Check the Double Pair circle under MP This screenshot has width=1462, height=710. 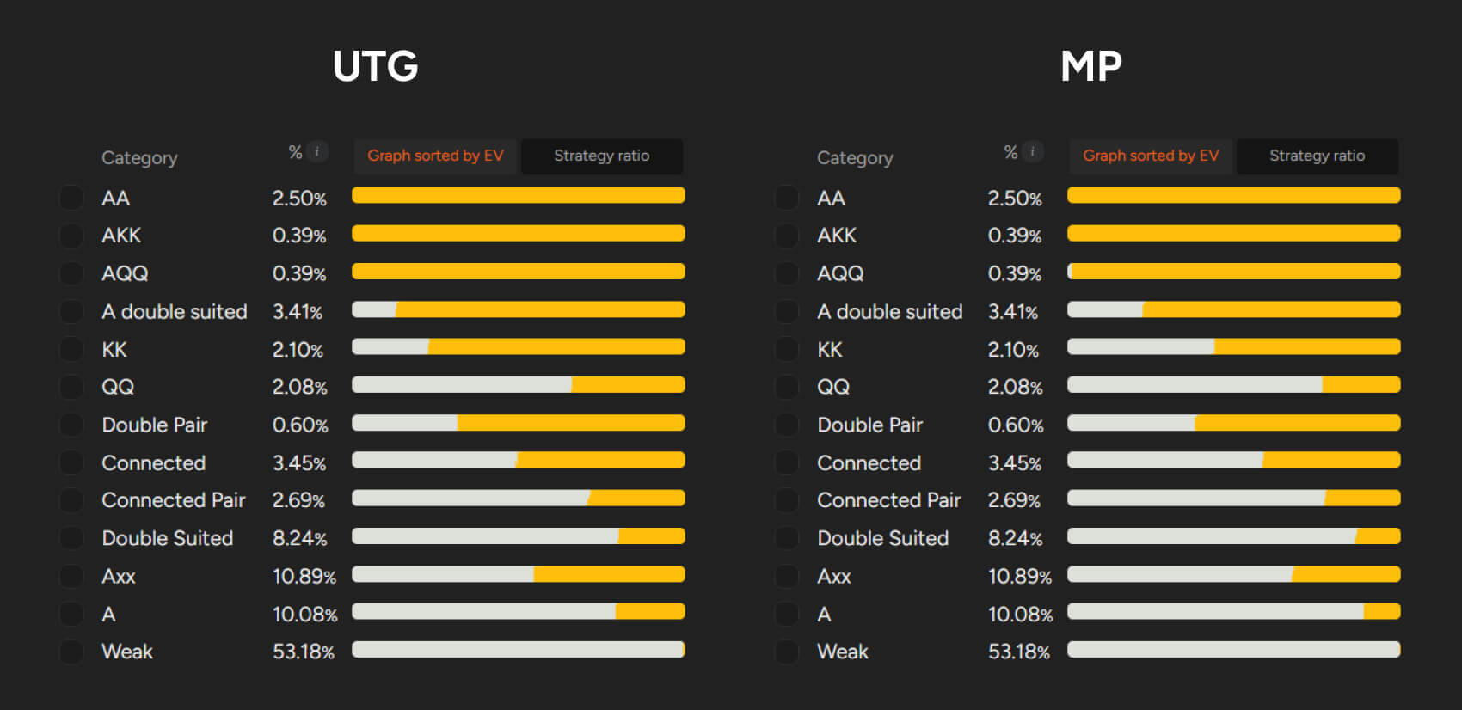point(787,425)
